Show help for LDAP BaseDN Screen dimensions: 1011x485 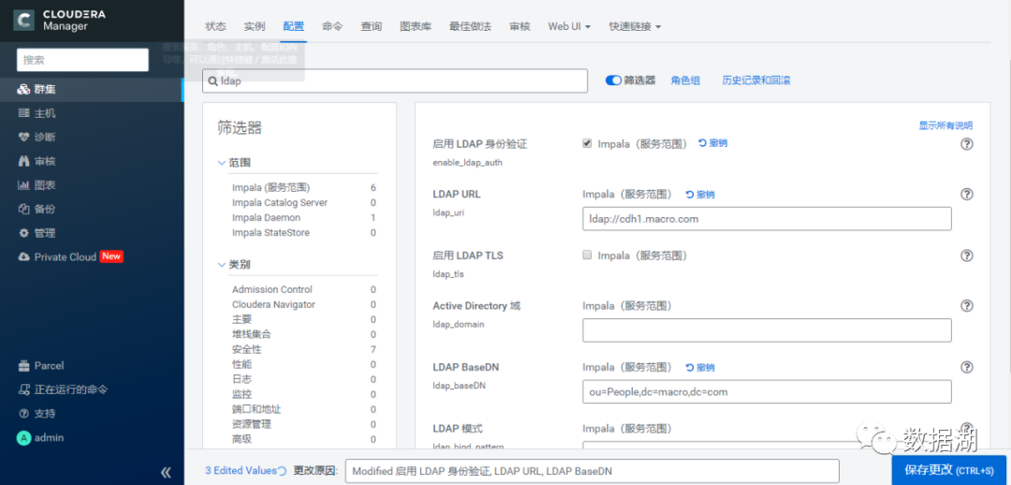click(x=966, y=367)
